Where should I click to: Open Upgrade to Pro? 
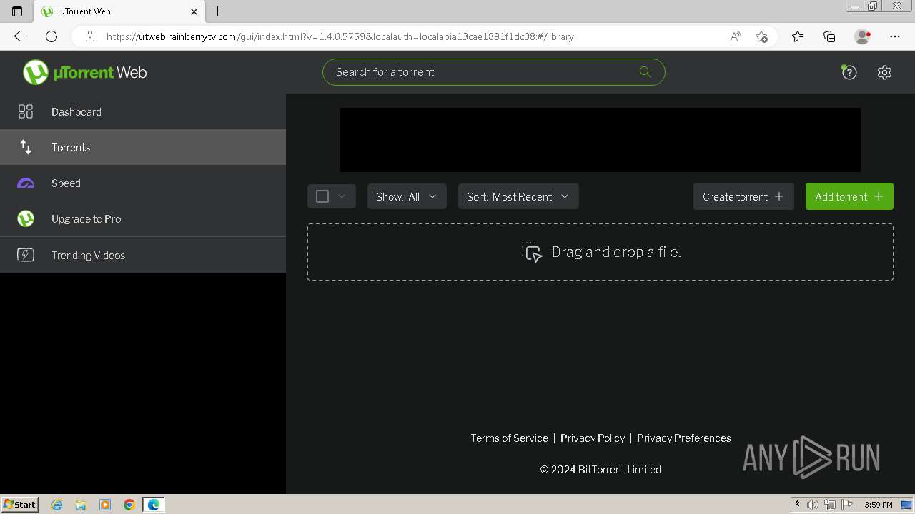point(143,218)
